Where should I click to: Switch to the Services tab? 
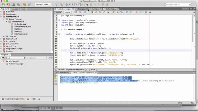pos(15,9)
